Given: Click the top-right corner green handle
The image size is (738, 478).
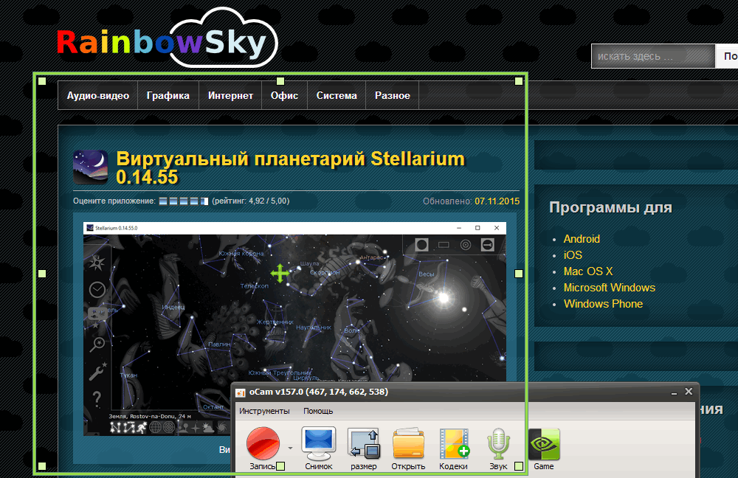Looking at the screenshot, I should tap(519, 81).
